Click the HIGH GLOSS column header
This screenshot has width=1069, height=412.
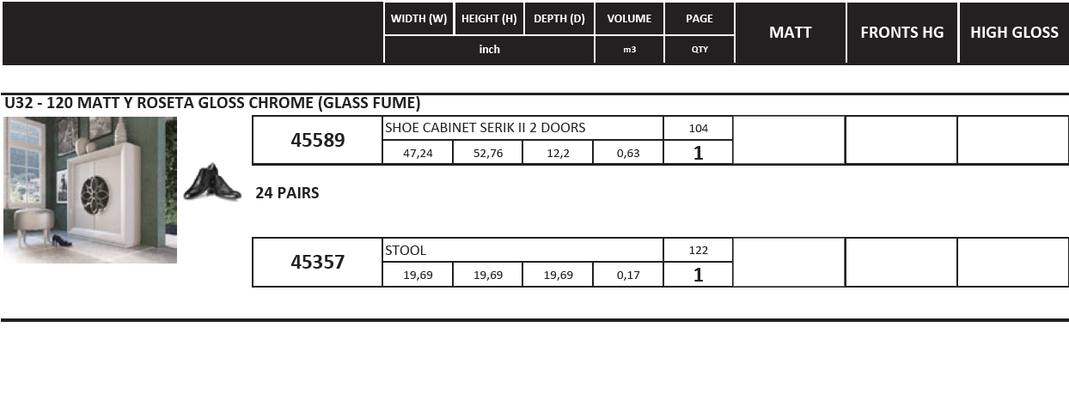[1014, 33]
